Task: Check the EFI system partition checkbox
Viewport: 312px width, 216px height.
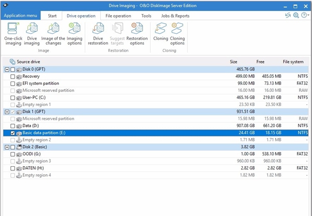Action: [x=12, y=84]
